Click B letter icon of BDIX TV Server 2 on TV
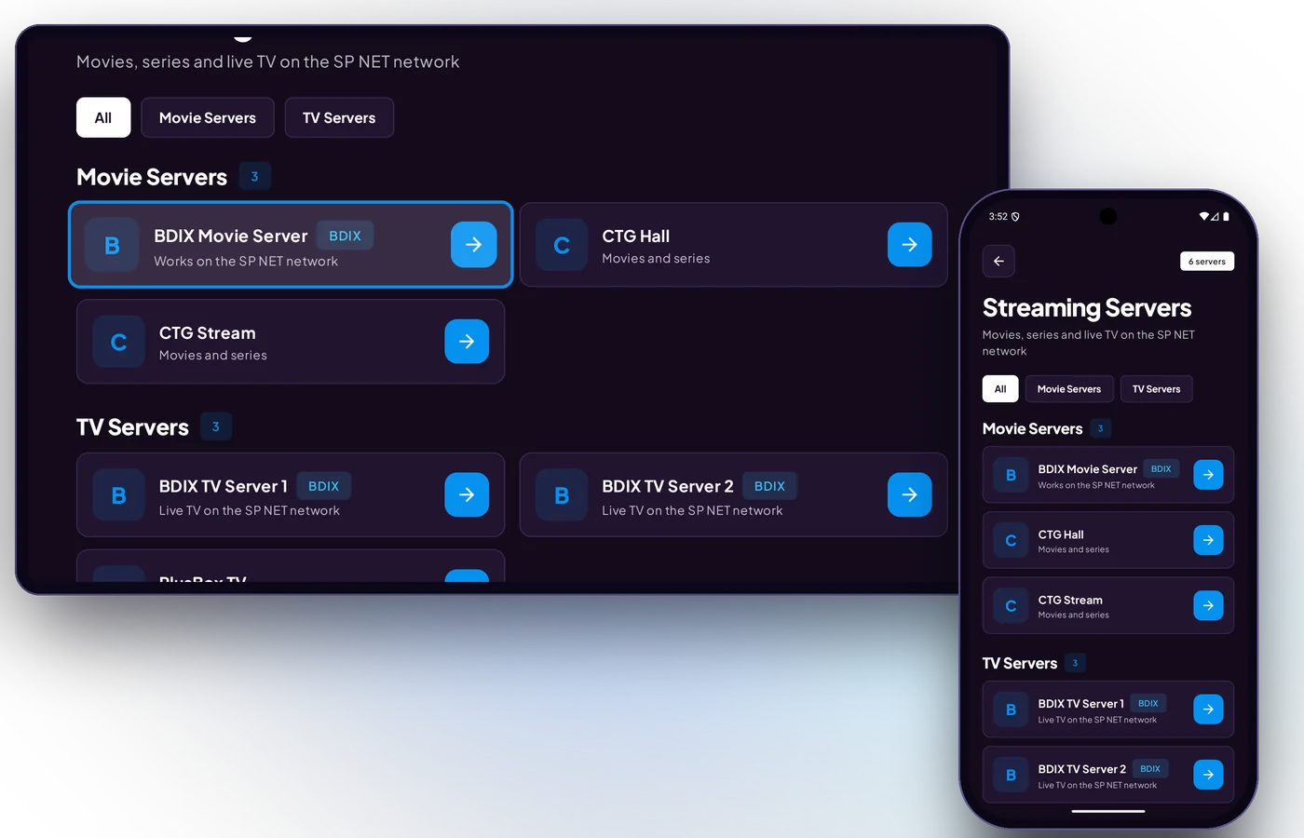 (x=562, y=494)
